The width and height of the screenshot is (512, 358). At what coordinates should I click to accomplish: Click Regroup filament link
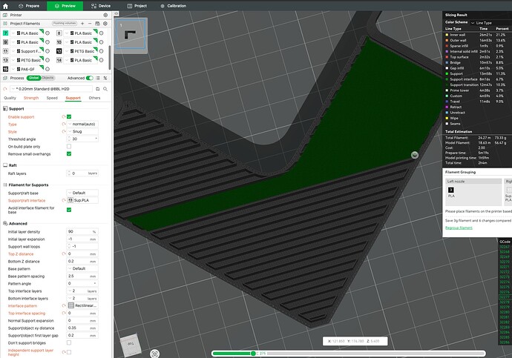[459, 228]
